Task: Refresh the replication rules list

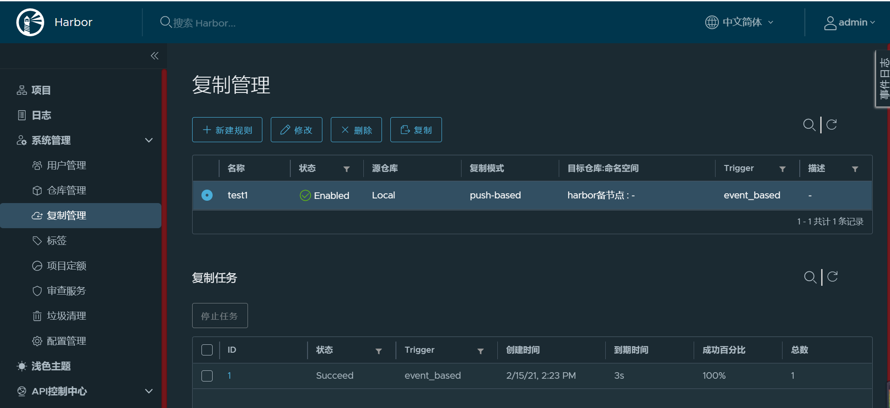Action: coord(832,124)
